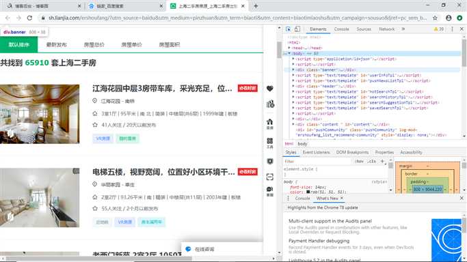Screen dimensions: 467x262
Task: Close the What's New drawer tab
Action: pyautogui.click(x=342, y=198)
